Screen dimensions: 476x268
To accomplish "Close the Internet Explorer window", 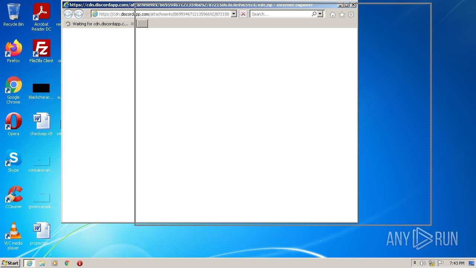I will point(353,5).
